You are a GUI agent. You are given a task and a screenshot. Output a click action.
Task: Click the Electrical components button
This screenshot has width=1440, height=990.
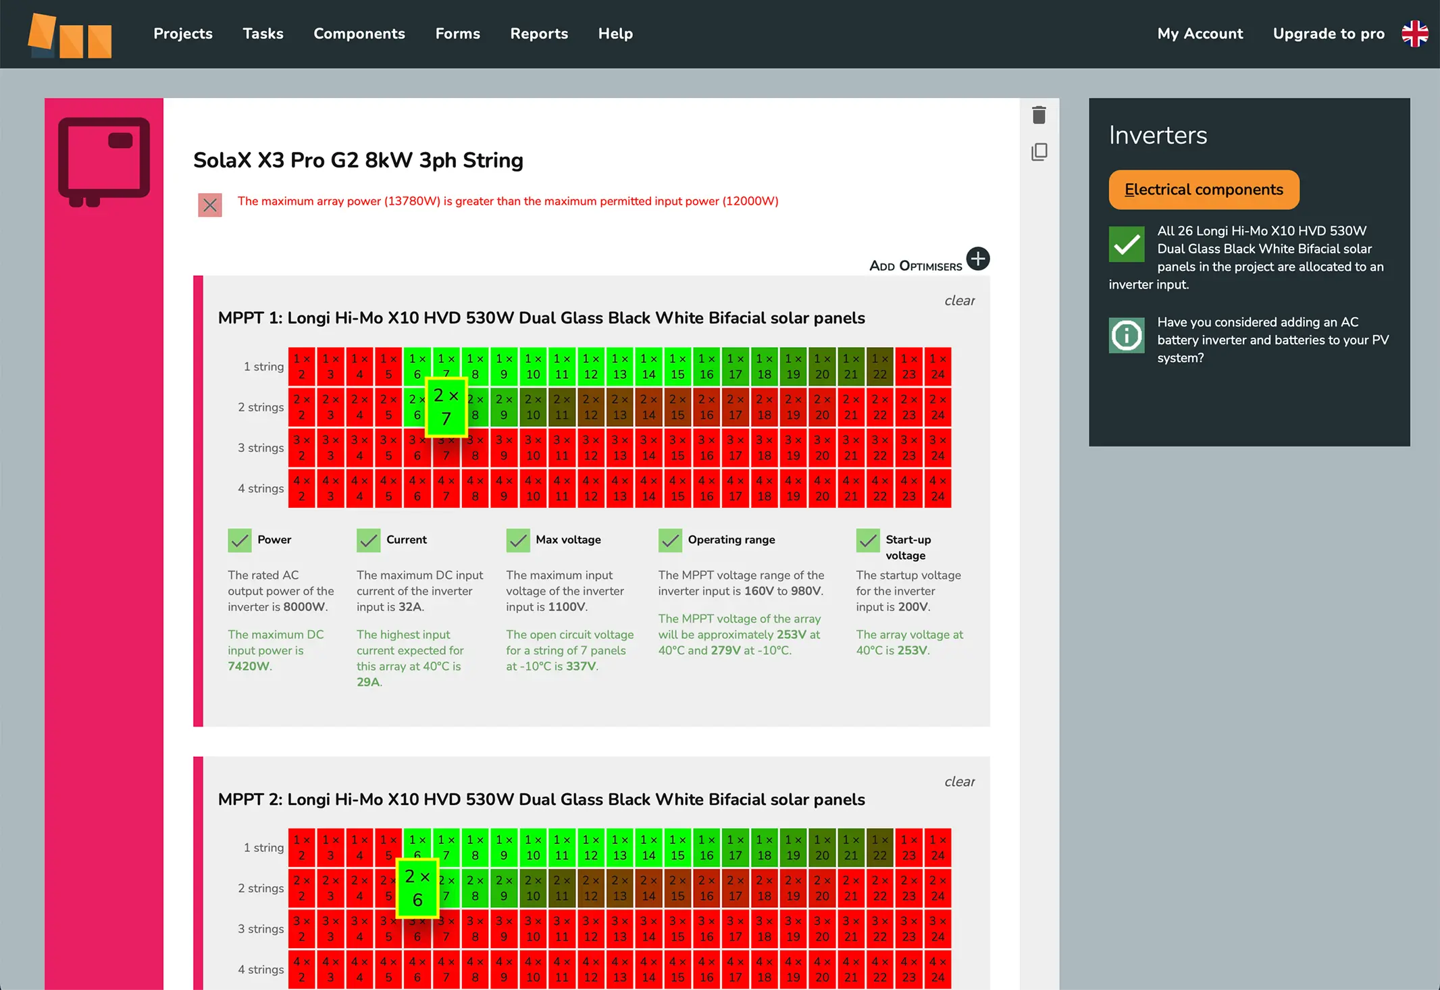tap(1204, 190)
